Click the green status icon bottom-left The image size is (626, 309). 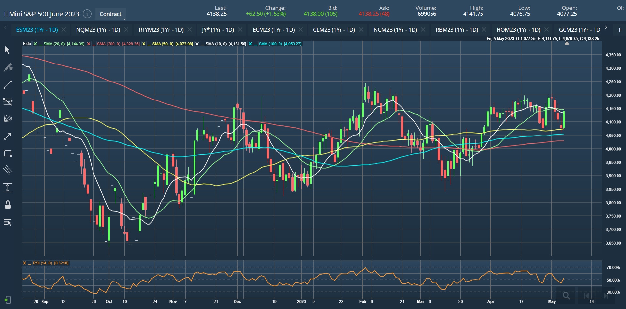point(7,300)
